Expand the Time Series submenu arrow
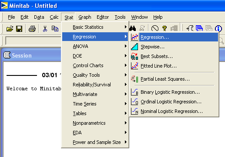This screenshot has height=157, width=225. coord(126,104)
